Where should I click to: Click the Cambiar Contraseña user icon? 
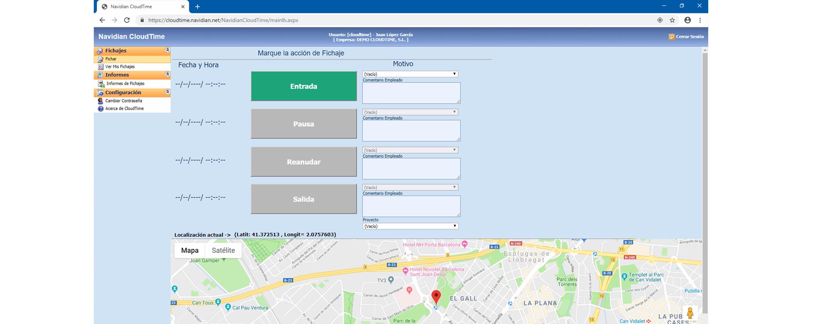(x=101, y=101)
